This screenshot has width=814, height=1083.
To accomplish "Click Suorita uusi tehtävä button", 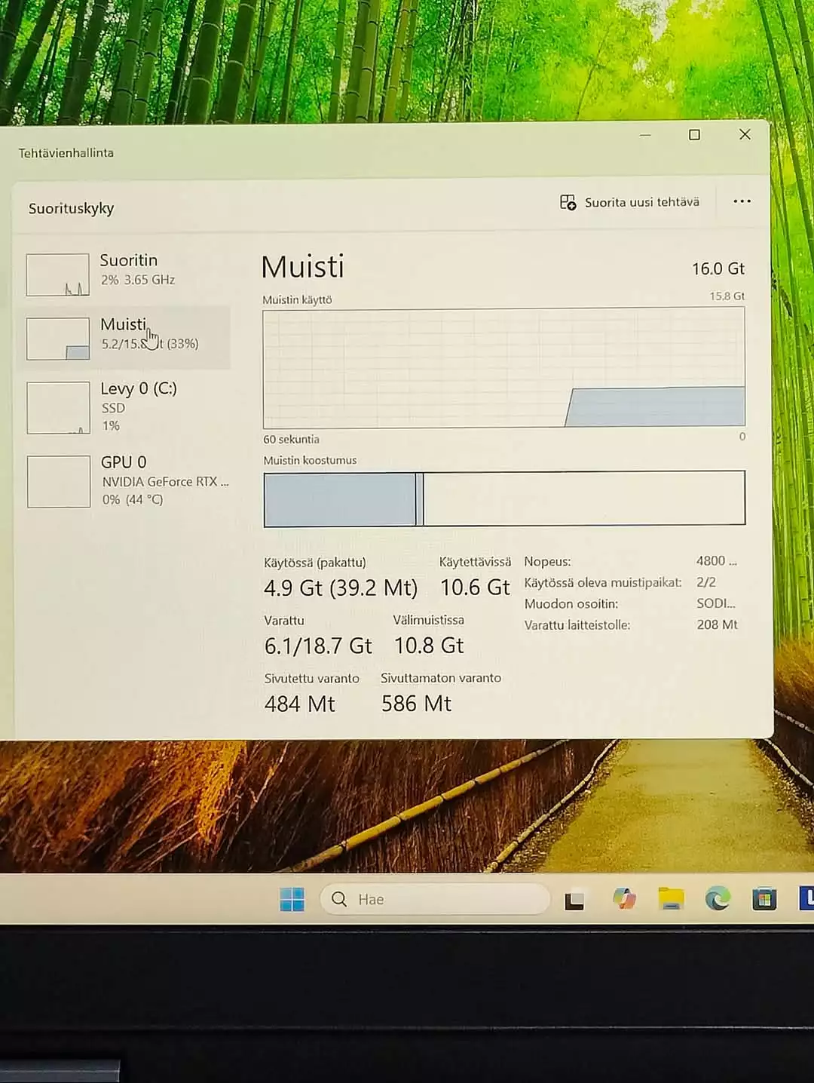I will tap(630, 202).
